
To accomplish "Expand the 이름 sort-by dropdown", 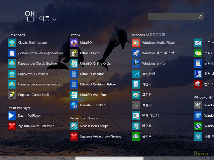I will coord(47,19).
